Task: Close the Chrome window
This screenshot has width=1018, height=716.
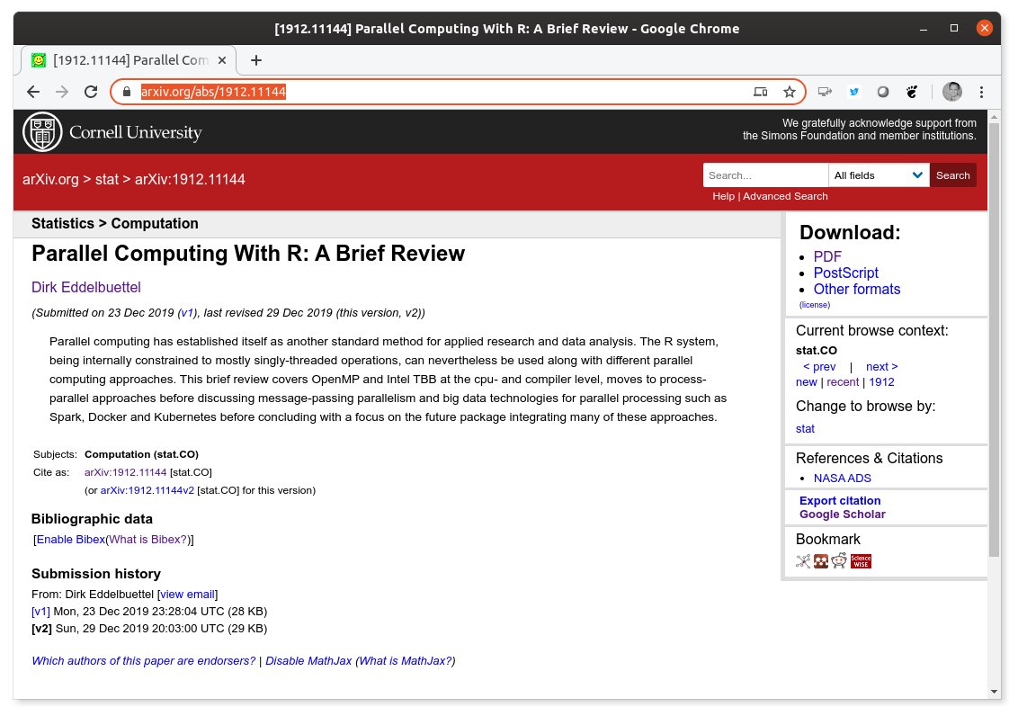Action: click(x=984, y=28)
